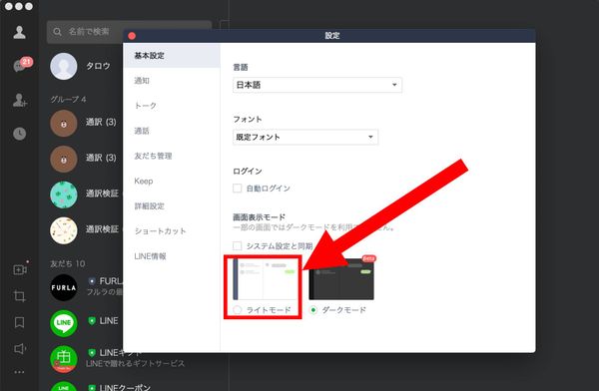
Task: Enable the 自動ログイン checkbox
Action: pos(238,189)
